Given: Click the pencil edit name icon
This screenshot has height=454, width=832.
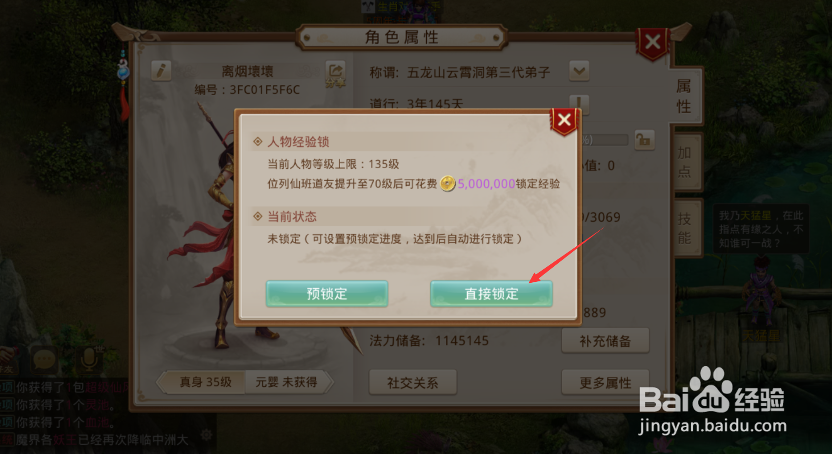Looking at the screenshot, I should pyautogui.click(x=161, y=71).
